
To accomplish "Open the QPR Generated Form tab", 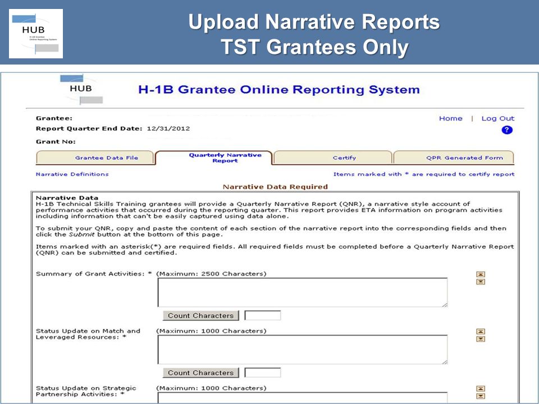I will coord(454,158).
